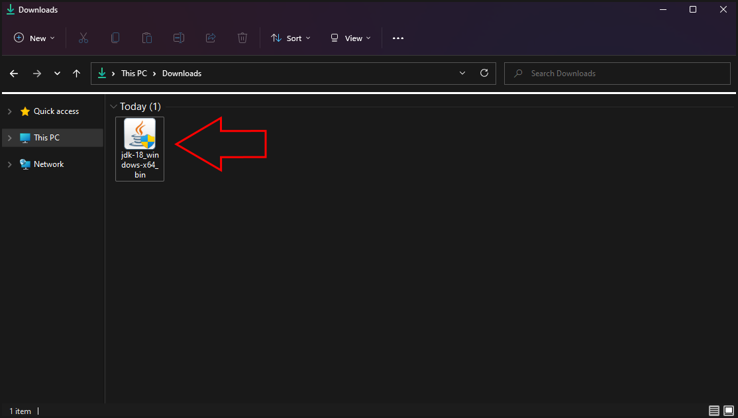Open the View dropdown menu
This screenshot has height=418, width=738.
click(x=350, y=38)
